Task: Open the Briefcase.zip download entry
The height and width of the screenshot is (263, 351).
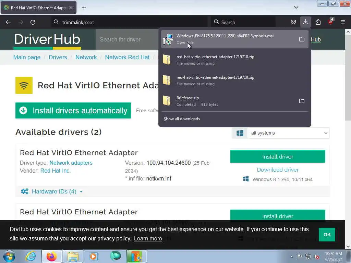Action: pyautogui.click(x=234, y=101)
